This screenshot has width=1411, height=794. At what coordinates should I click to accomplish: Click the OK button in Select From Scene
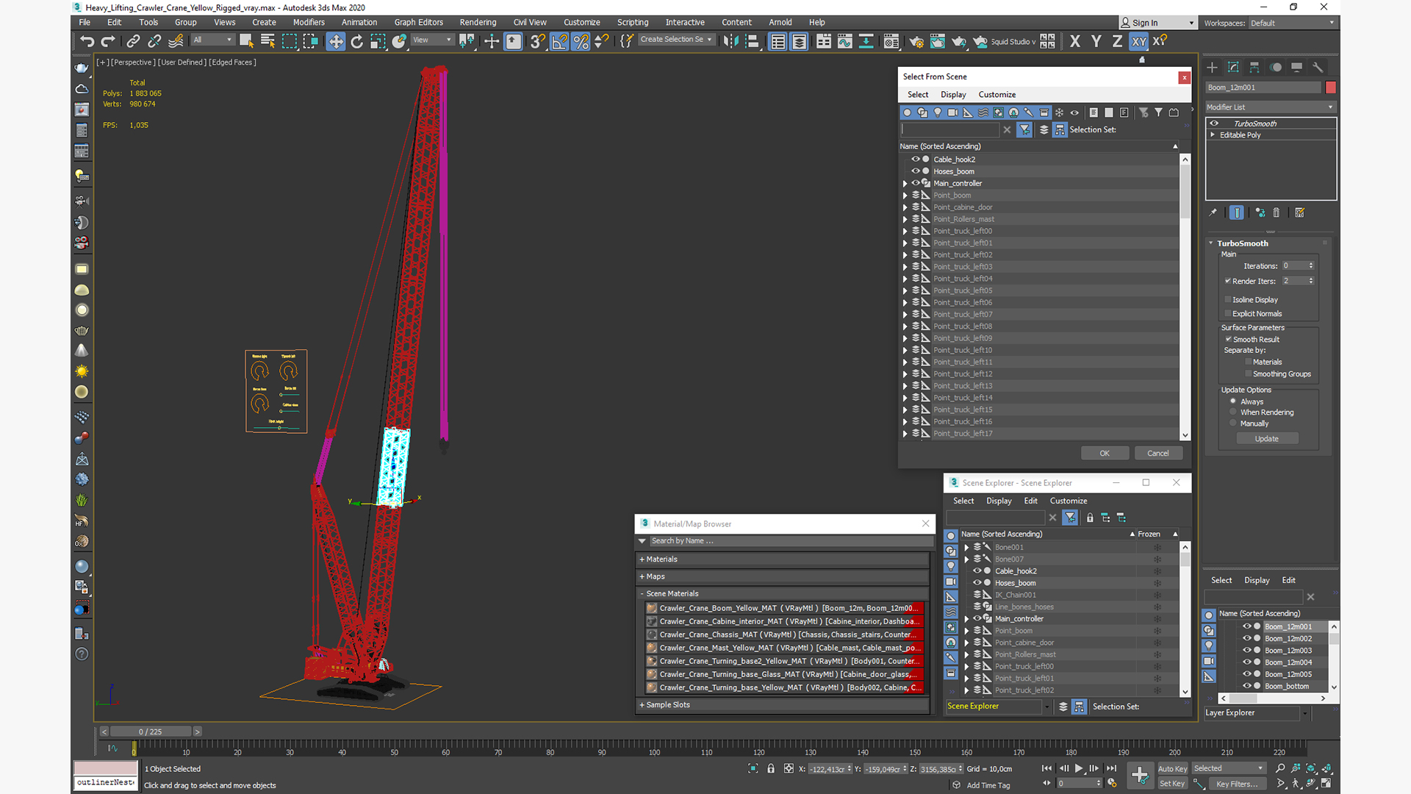[x=1104, y=453]
